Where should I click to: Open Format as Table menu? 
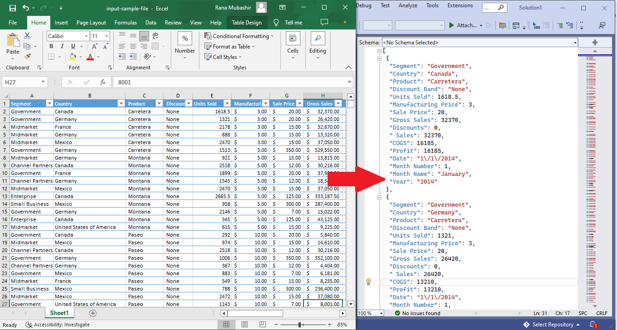[230, 46]
